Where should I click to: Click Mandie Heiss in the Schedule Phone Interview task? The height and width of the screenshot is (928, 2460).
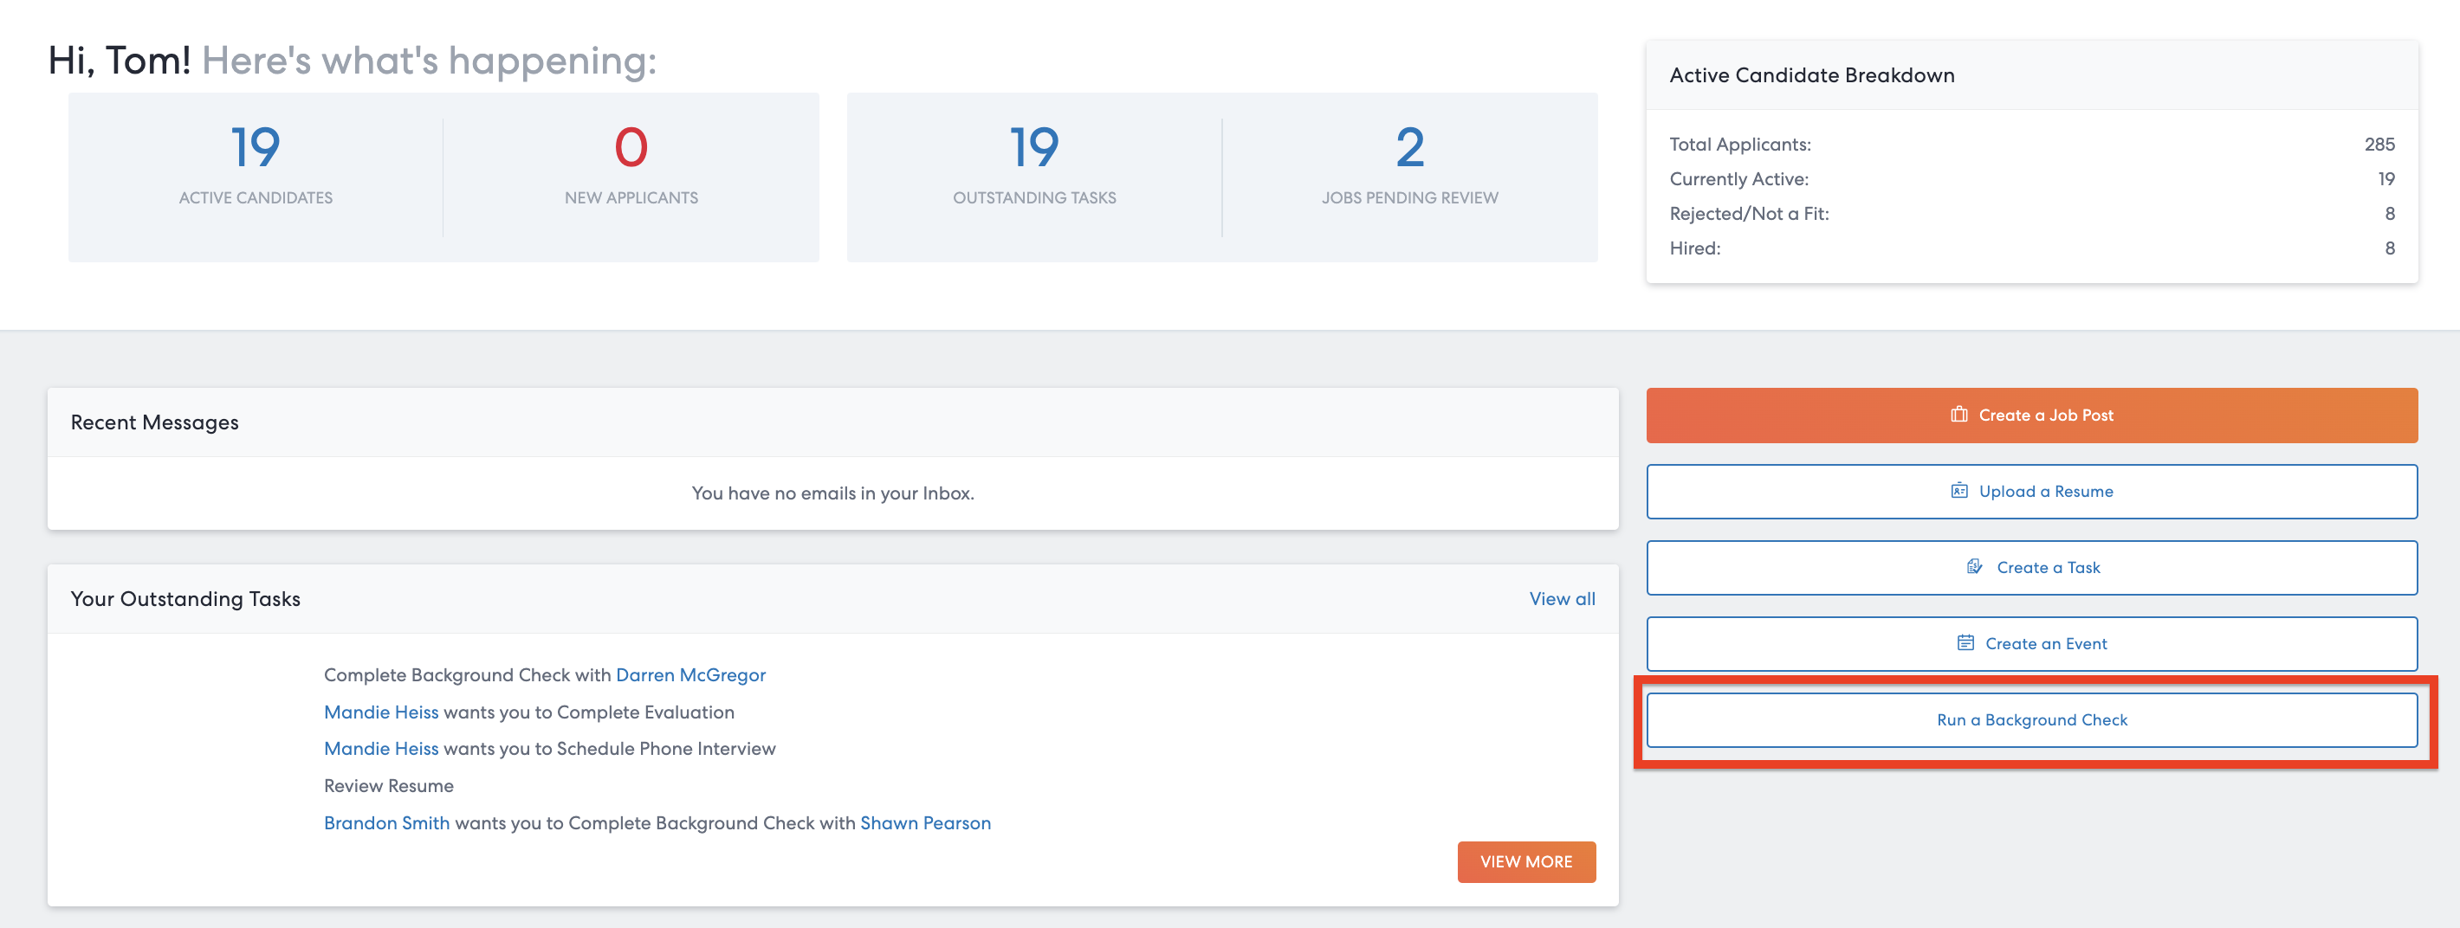pyautogui.click(x=381, y=749)
